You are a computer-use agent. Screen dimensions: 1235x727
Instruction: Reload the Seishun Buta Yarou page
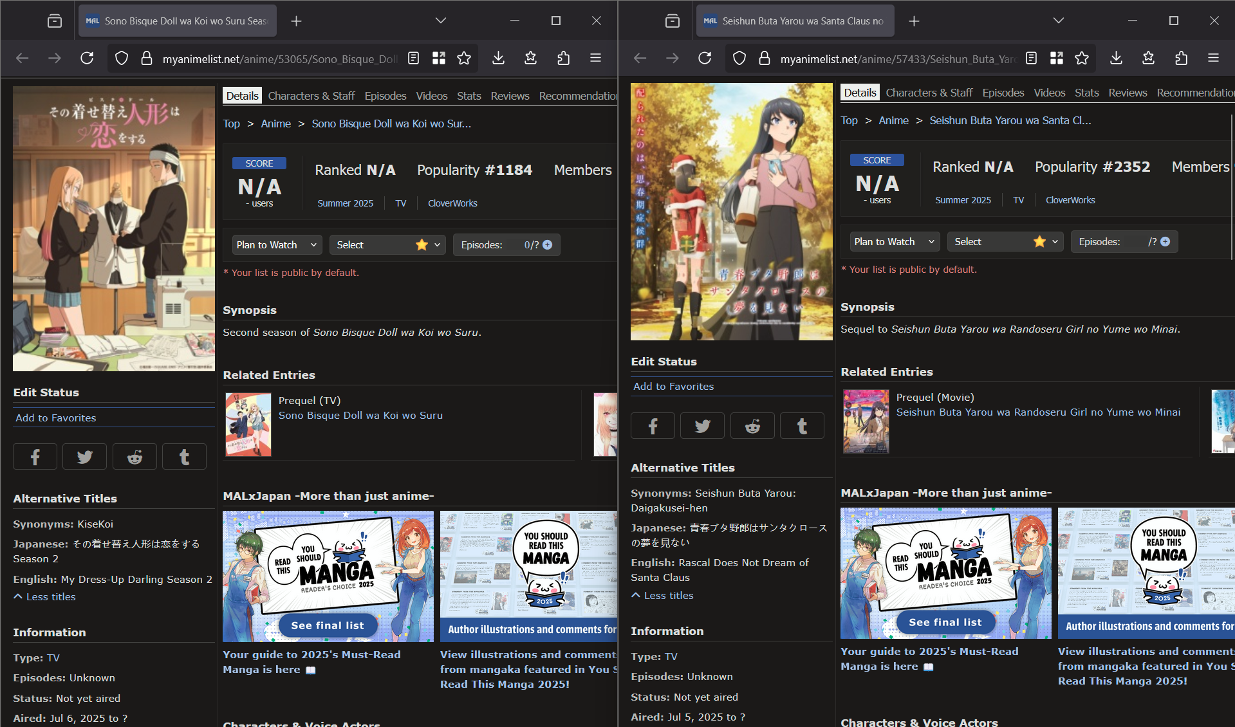pyautogui.click(x=705, y=59)
